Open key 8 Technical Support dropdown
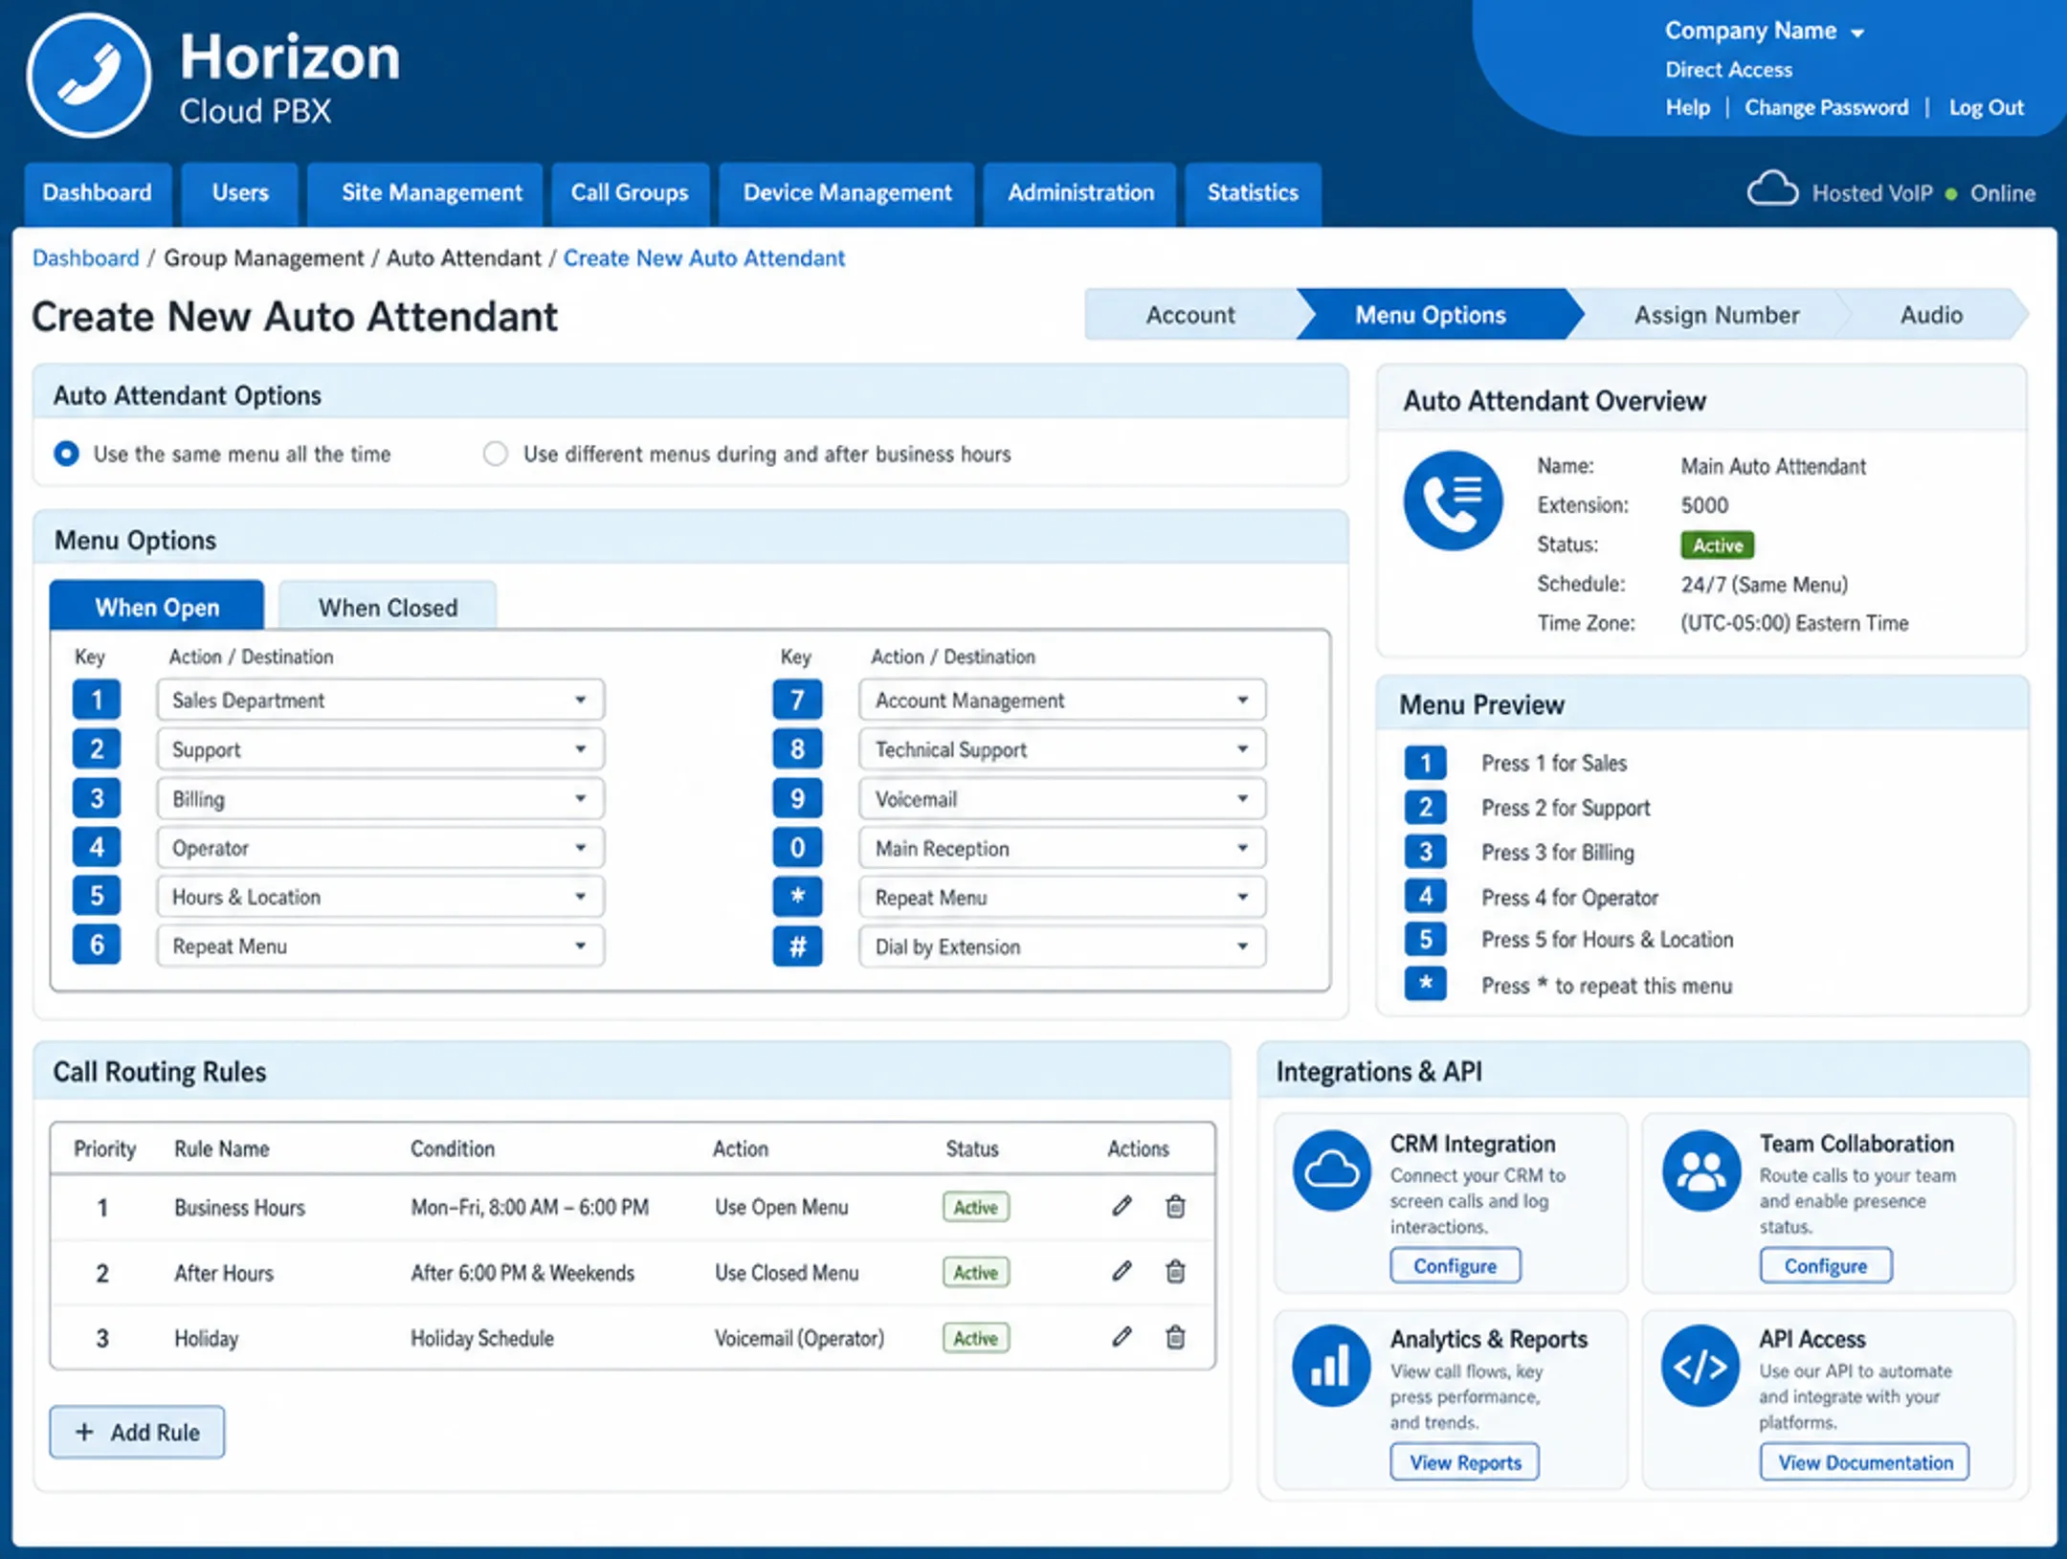The image size is (2067, 1559). 1062,749
